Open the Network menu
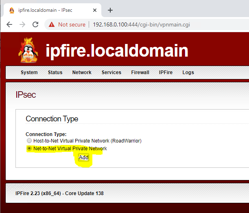The width and height of the screenshot is (249, 213). pos(82,72)
